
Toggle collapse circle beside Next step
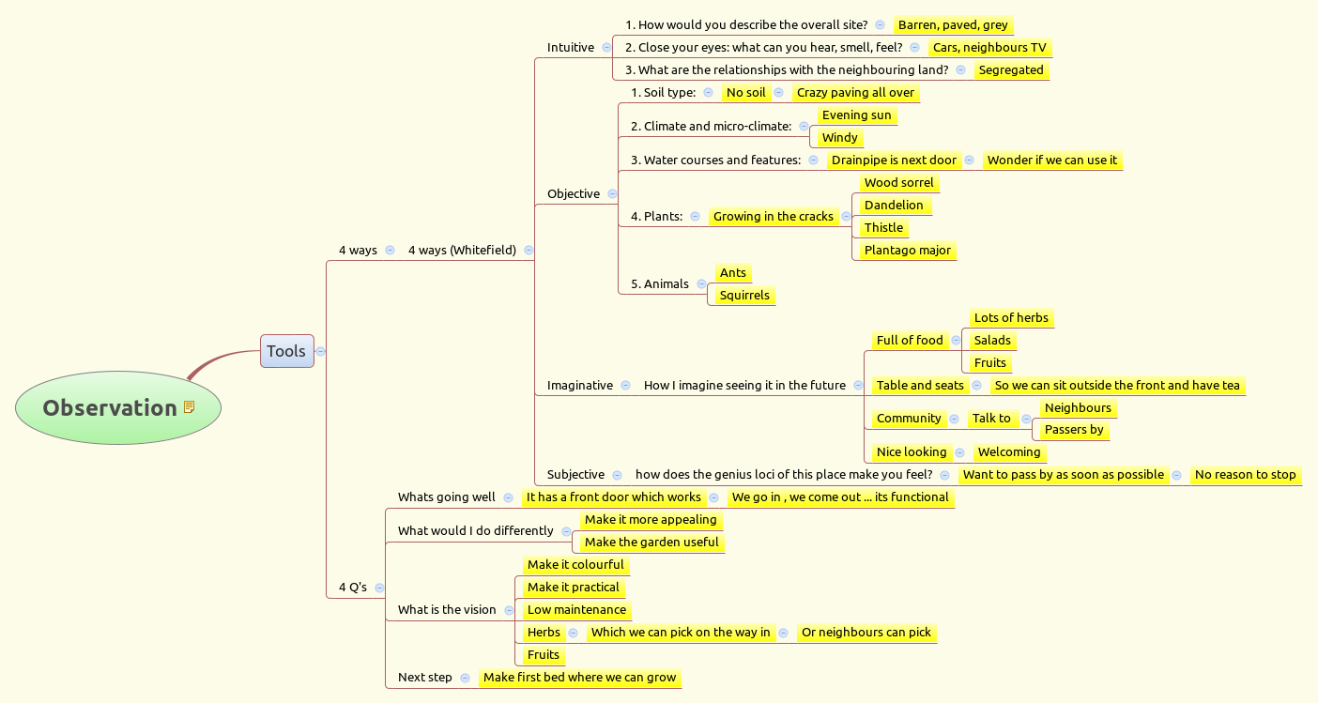click(x=465, y=678)
